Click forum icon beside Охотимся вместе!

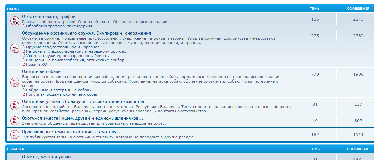click(15, 121)
